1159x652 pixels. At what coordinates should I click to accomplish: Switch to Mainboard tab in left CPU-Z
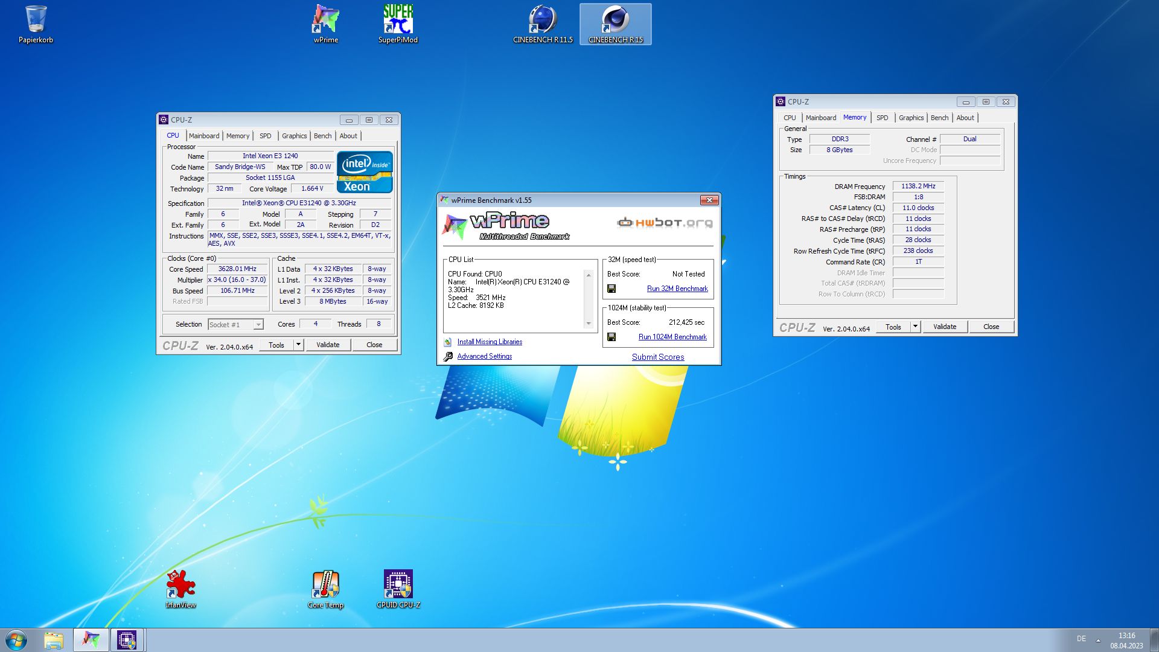pos(204,136)
